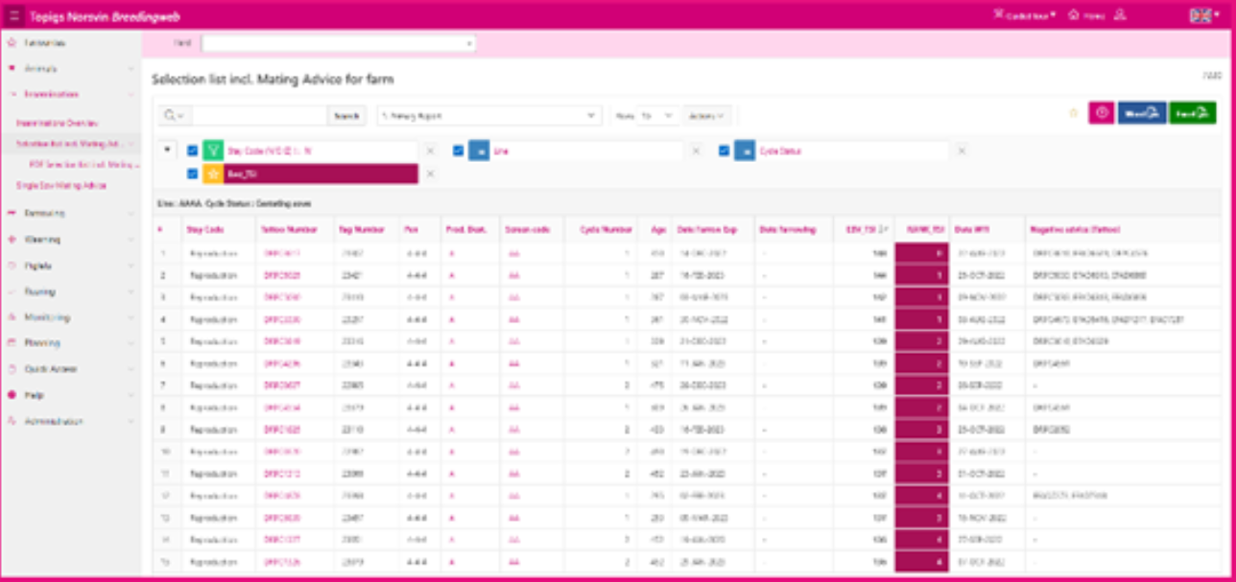
Task: Open the Actions dropdown menu
Action: coord(707,115)
